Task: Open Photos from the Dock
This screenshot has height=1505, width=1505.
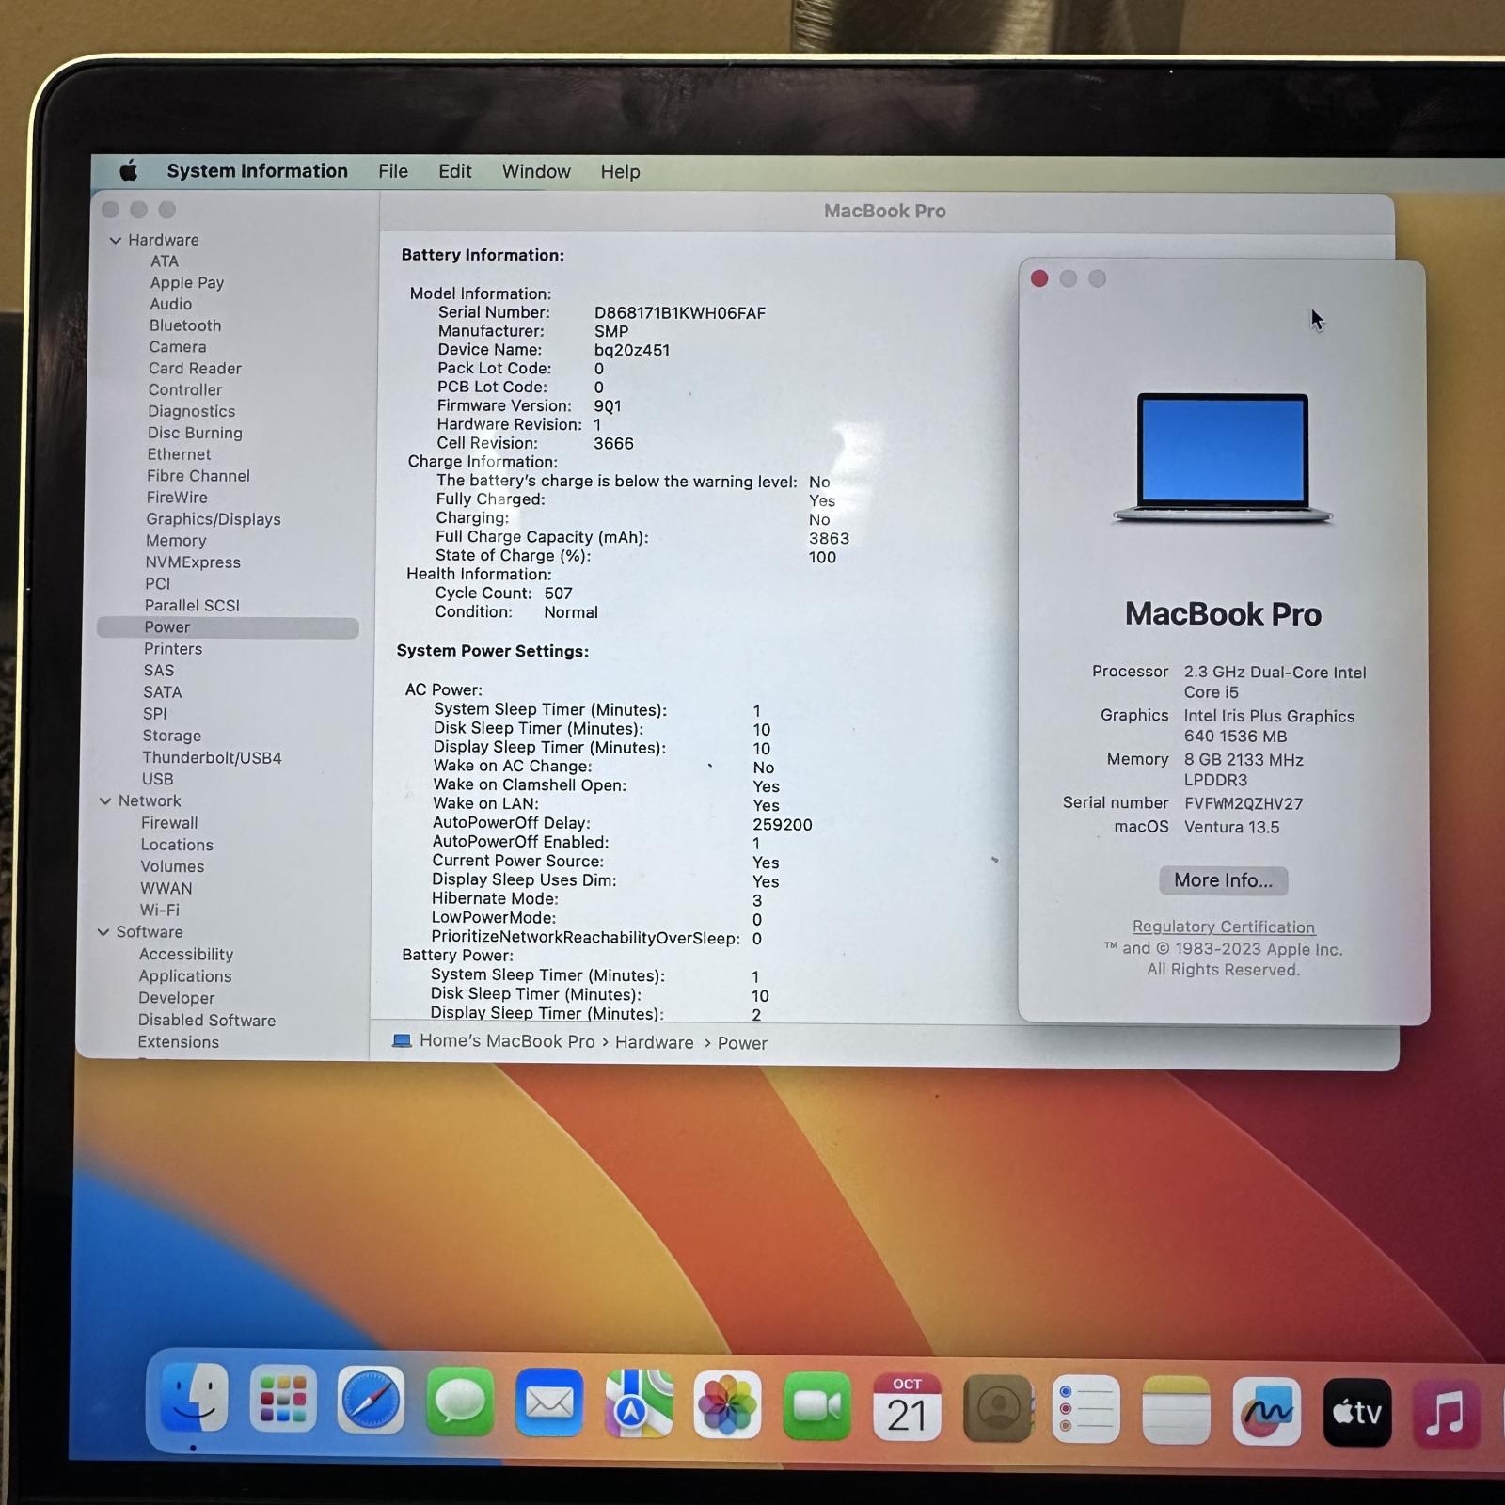Action: [x=727, y=1405]
